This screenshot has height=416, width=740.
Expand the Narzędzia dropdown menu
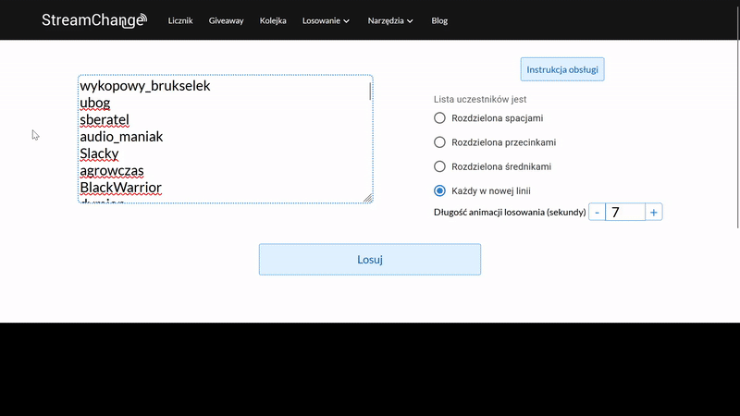[x=390, y=20]
